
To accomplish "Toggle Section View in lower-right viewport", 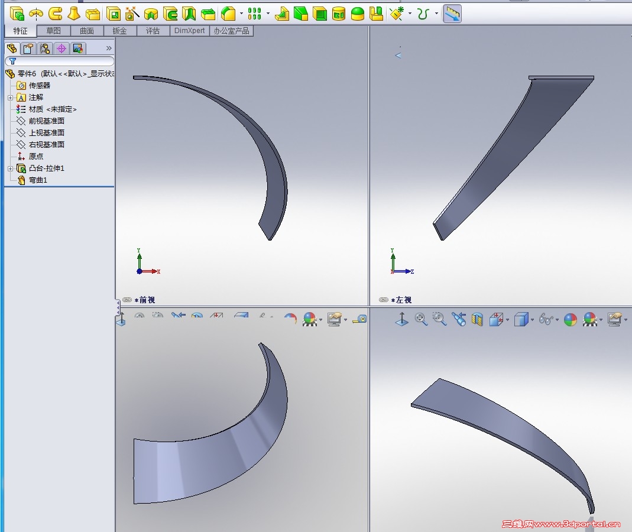I will click(x=477, y=320).
